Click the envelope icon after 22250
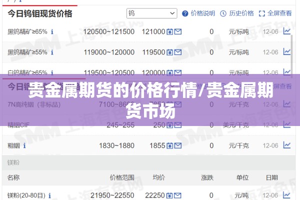Image resolution: width=300 pixels, height=200 pixels. [x=177, y=195]
